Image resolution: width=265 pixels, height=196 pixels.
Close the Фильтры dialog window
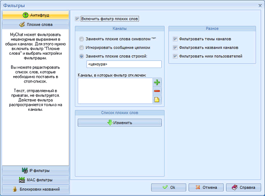(x=260, y=6)
